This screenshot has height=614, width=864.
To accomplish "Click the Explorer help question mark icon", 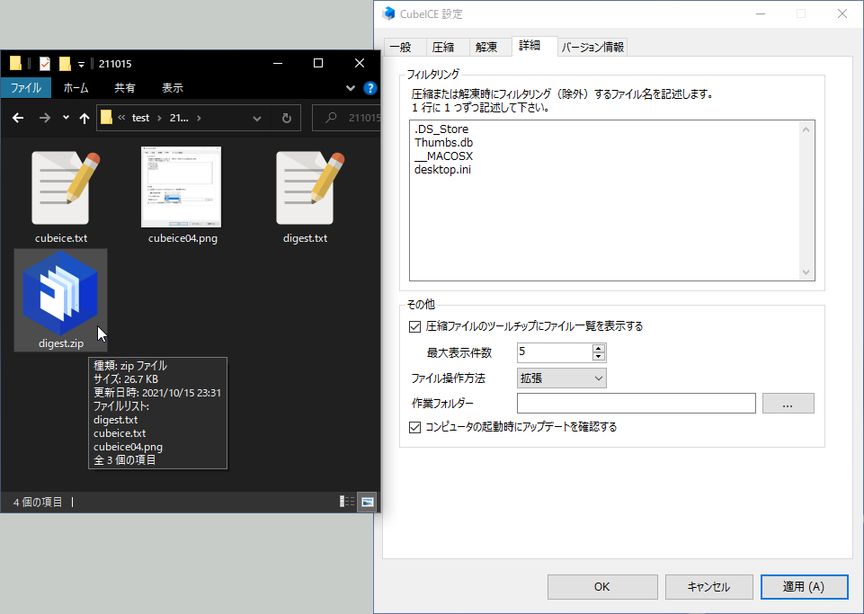I will (369, 87).
